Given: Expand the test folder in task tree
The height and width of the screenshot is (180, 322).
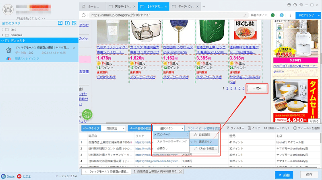Looking at the screenshot, I should pos(2,29).
